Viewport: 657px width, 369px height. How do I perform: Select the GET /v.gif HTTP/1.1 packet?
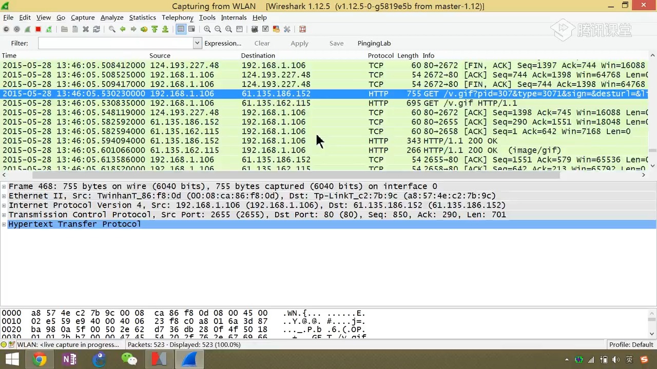tap(324, 103)
